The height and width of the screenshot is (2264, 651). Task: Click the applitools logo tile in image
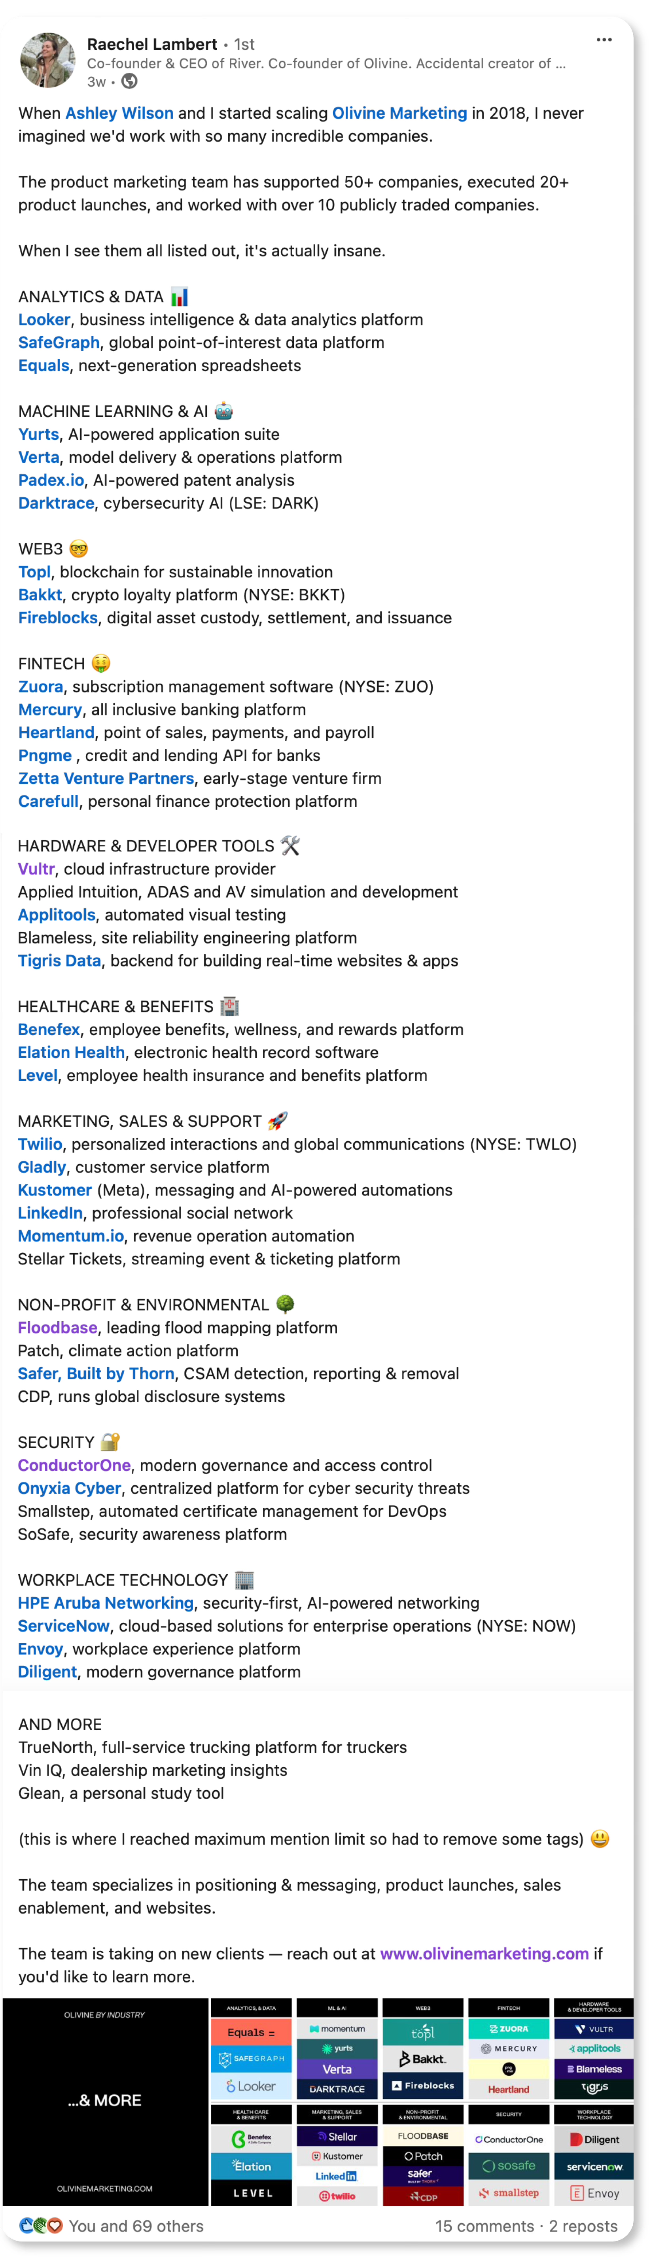594,2049
